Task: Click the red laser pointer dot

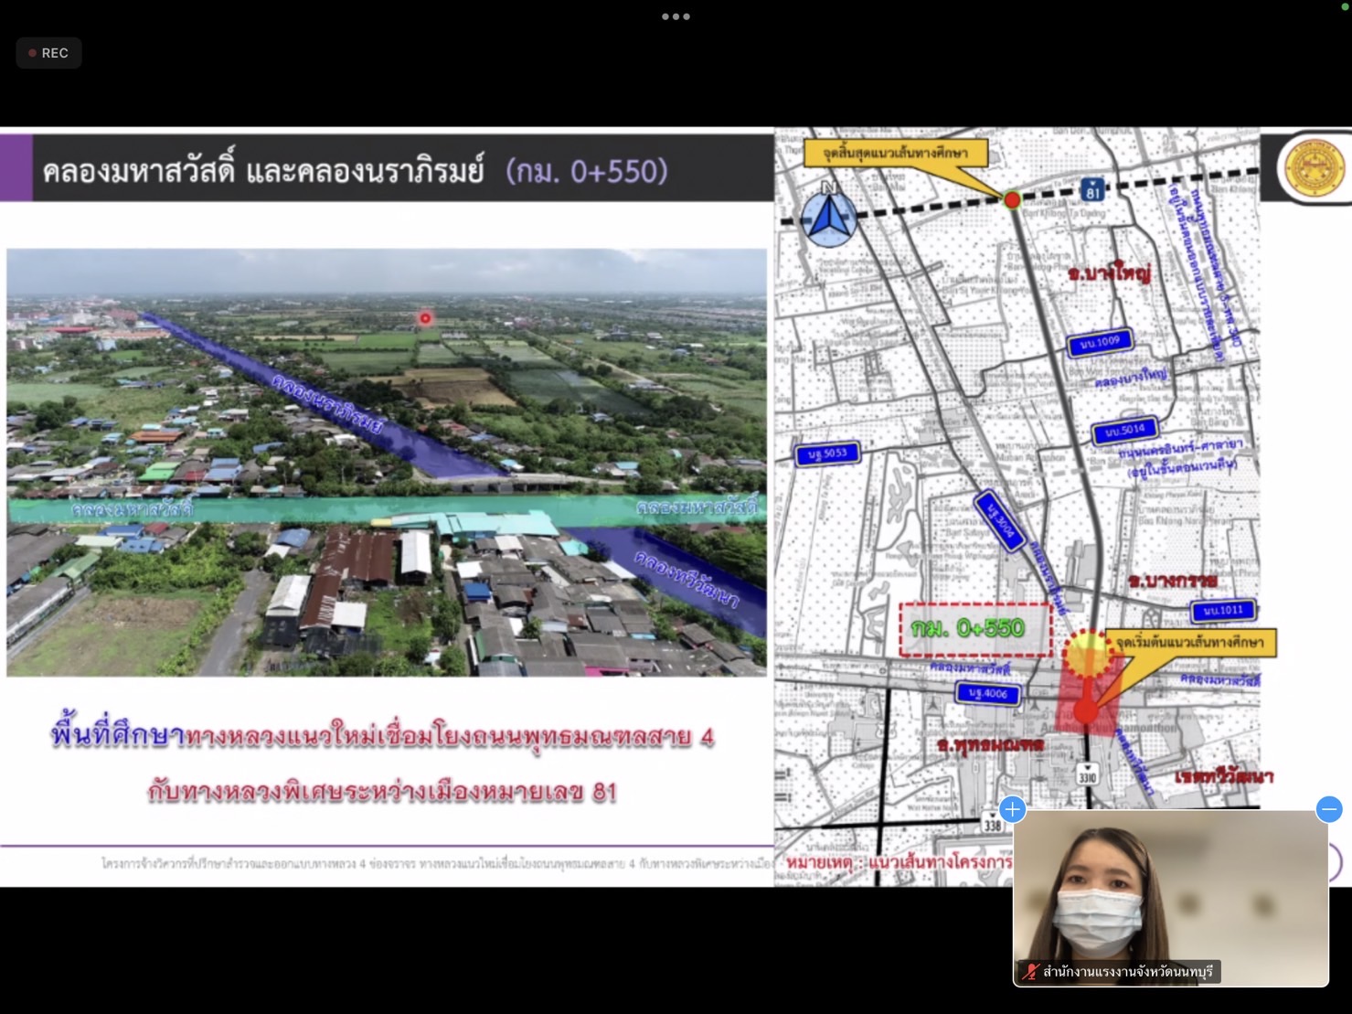Action: click(425, 318)
